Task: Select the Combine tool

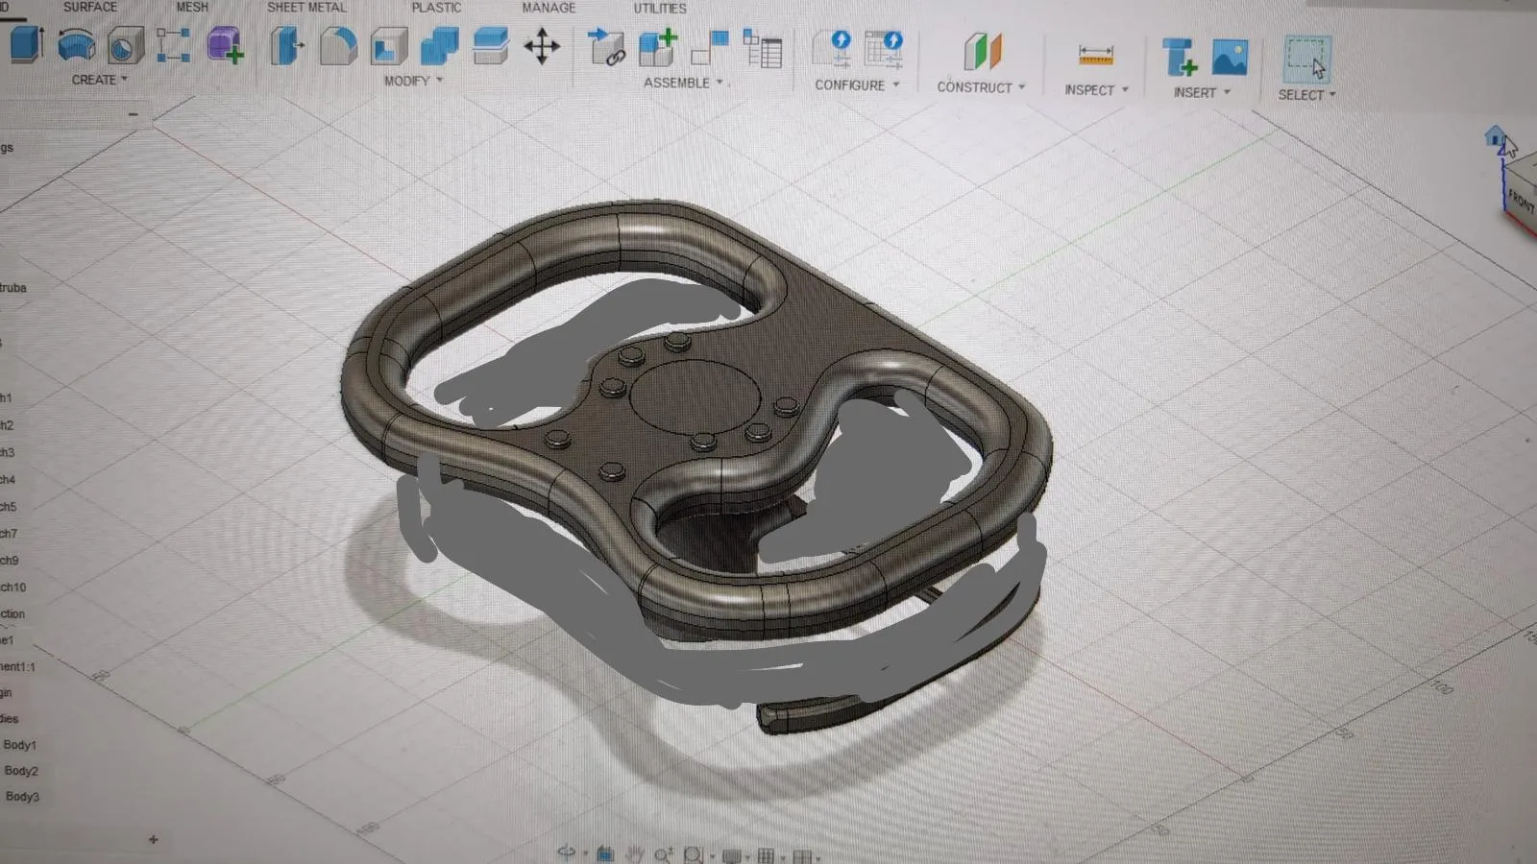Action: pos(440,45)
